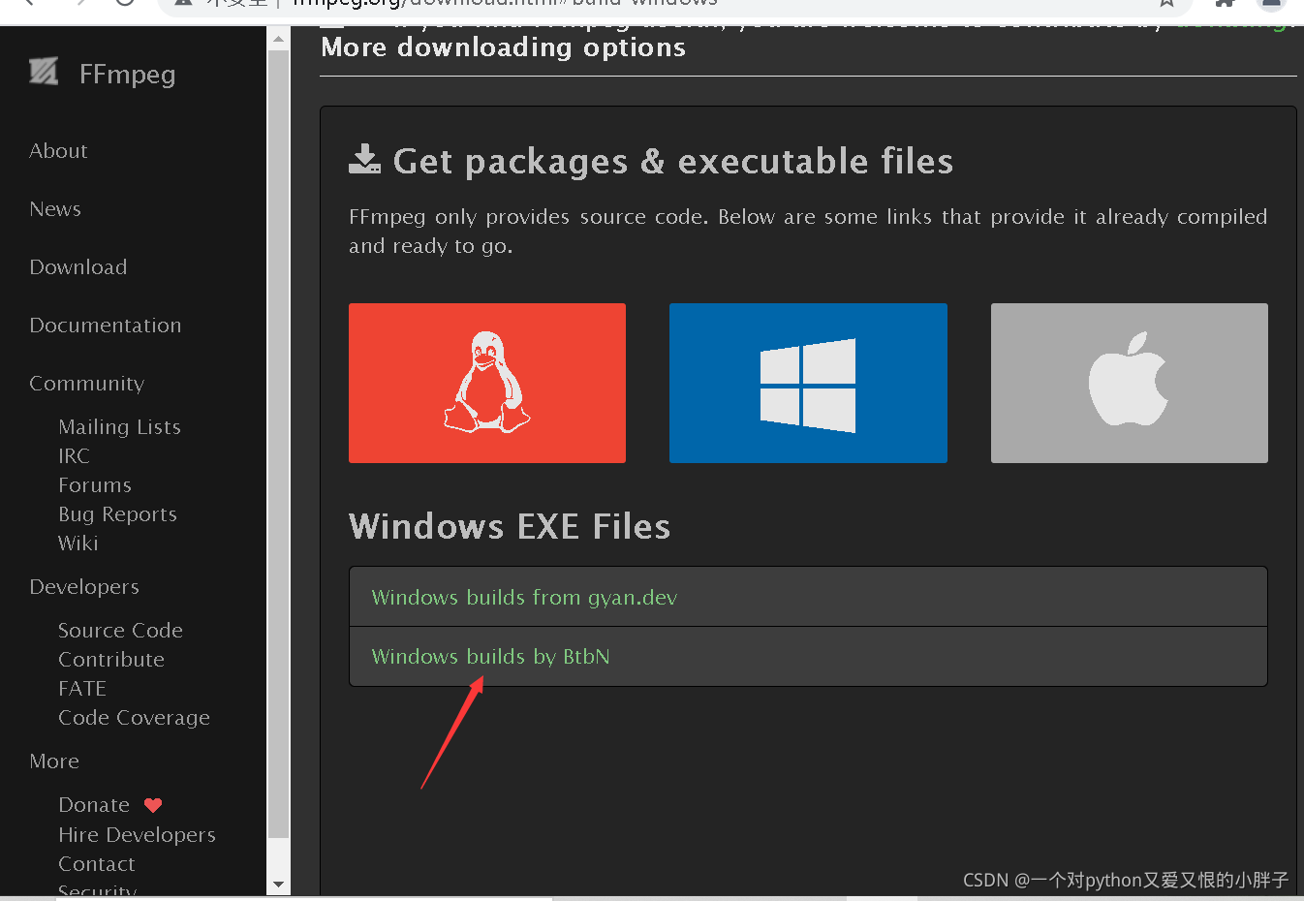The width and height of the screenshot is (1304, 901).
Task: Open Documentation from the sidebar
Action: click(106, 326)
